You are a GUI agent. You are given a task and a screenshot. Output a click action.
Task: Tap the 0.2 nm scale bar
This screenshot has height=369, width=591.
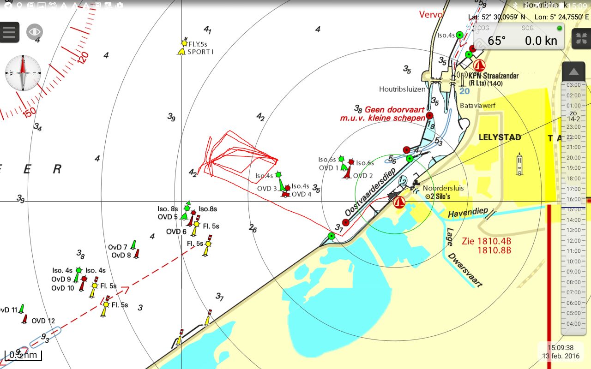pos(23,355)
